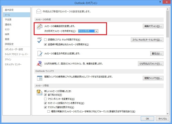The width and height of the screenshot is (172, 124).
Task: Open リボンのユーザー設定 category
Action: (17, 49)
